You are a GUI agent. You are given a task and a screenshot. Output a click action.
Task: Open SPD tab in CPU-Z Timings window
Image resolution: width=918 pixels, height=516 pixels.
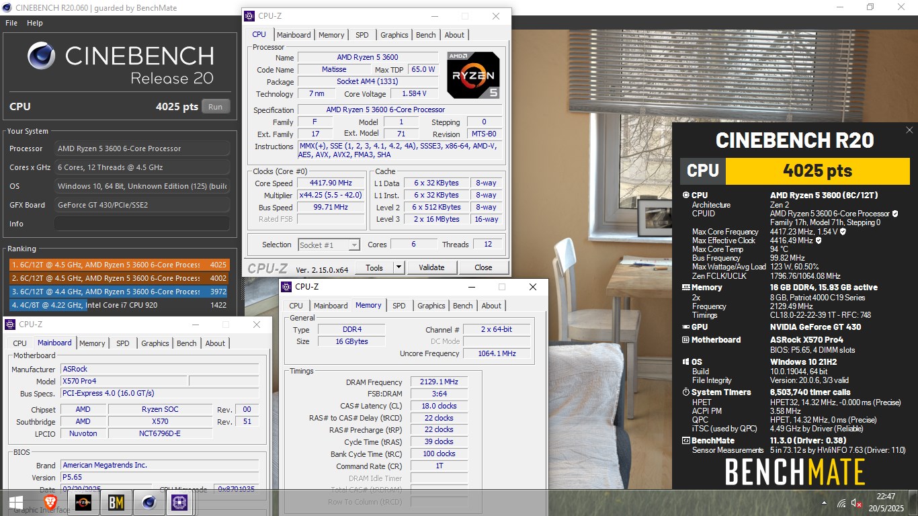pyautogui.click(x=399, y=306)
